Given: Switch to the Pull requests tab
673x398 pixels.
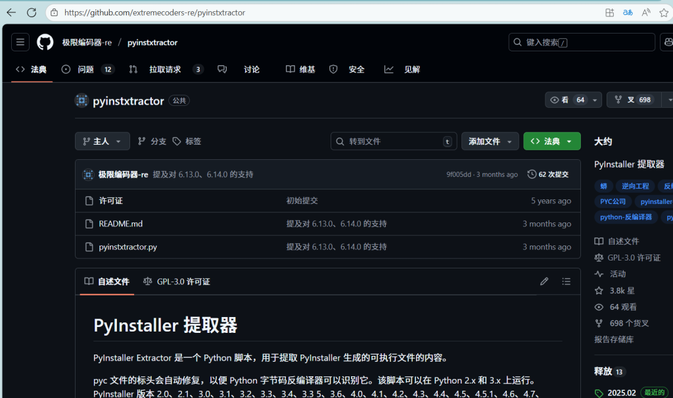Looking at the screenshot, I should pyautogui.click(x=166, y=69).
